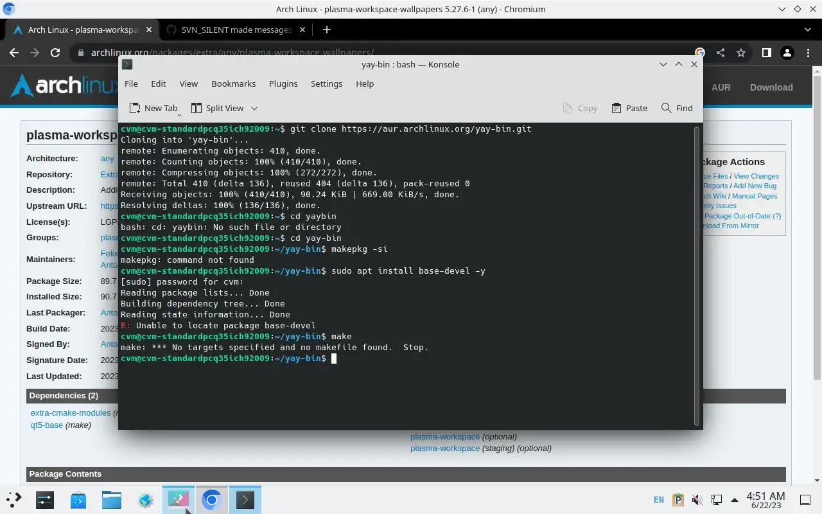Go forward in Chromium
This screenshot has height=514, width=822.
click(35, 53)
